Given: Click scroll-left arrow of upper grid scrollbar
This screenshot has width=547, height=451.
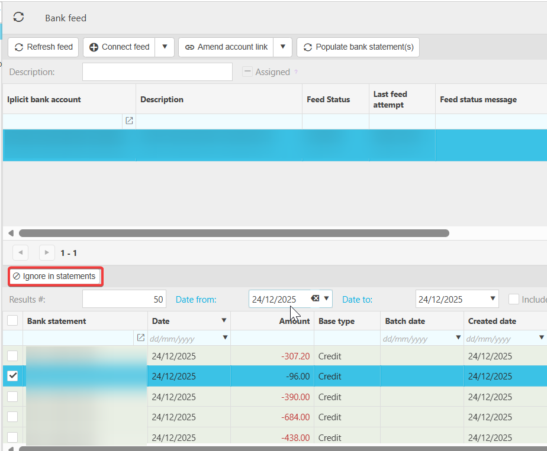Looking at the screenshot, I should 11,233.
